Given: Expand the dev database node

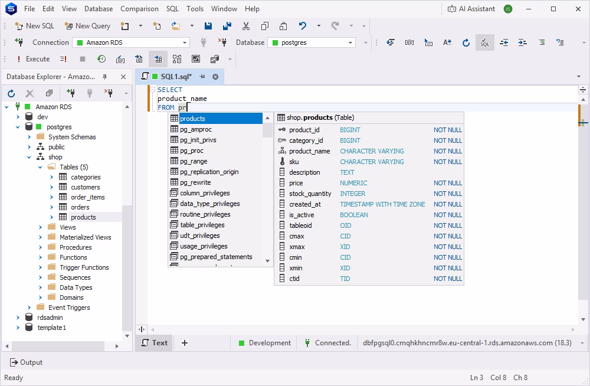Looking at the screenshot, I should 18,117.
